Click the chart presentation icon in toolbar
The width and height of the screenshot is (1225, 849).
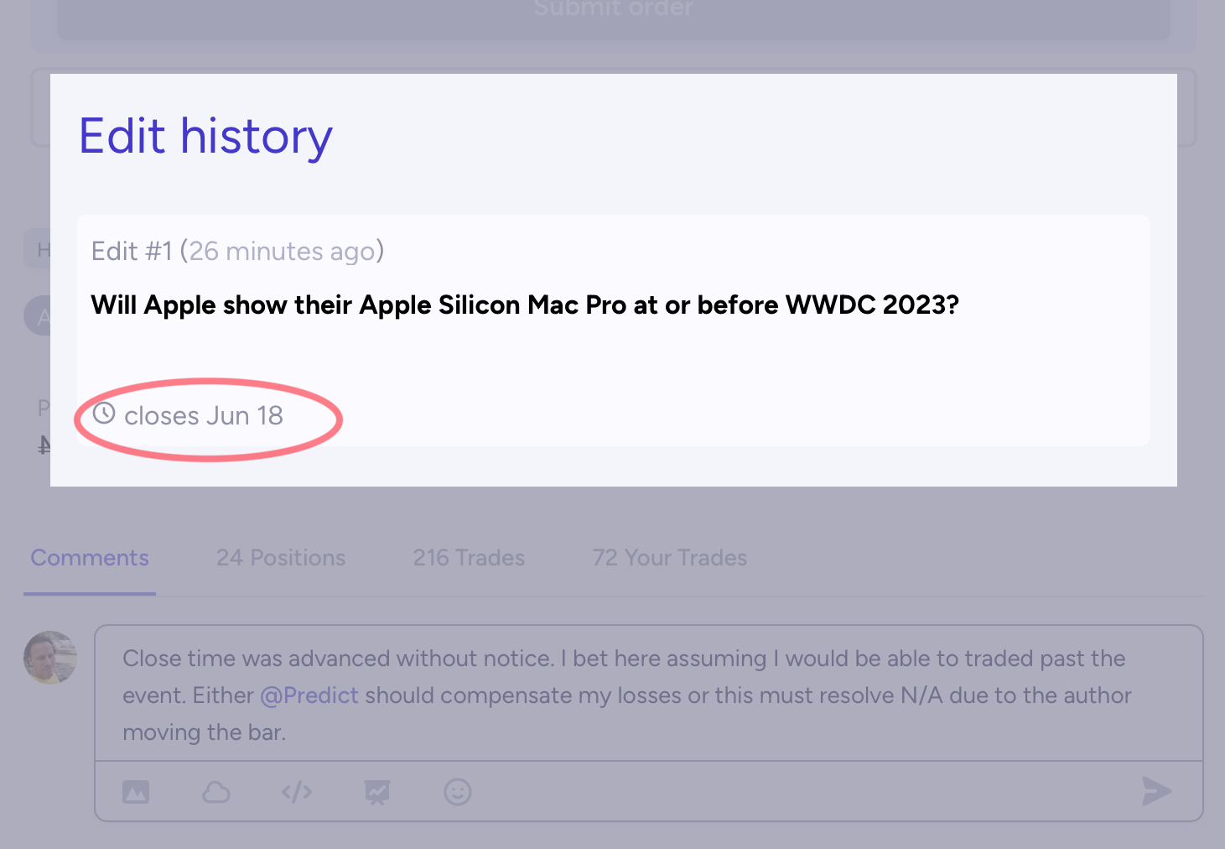tap(377, 792)
